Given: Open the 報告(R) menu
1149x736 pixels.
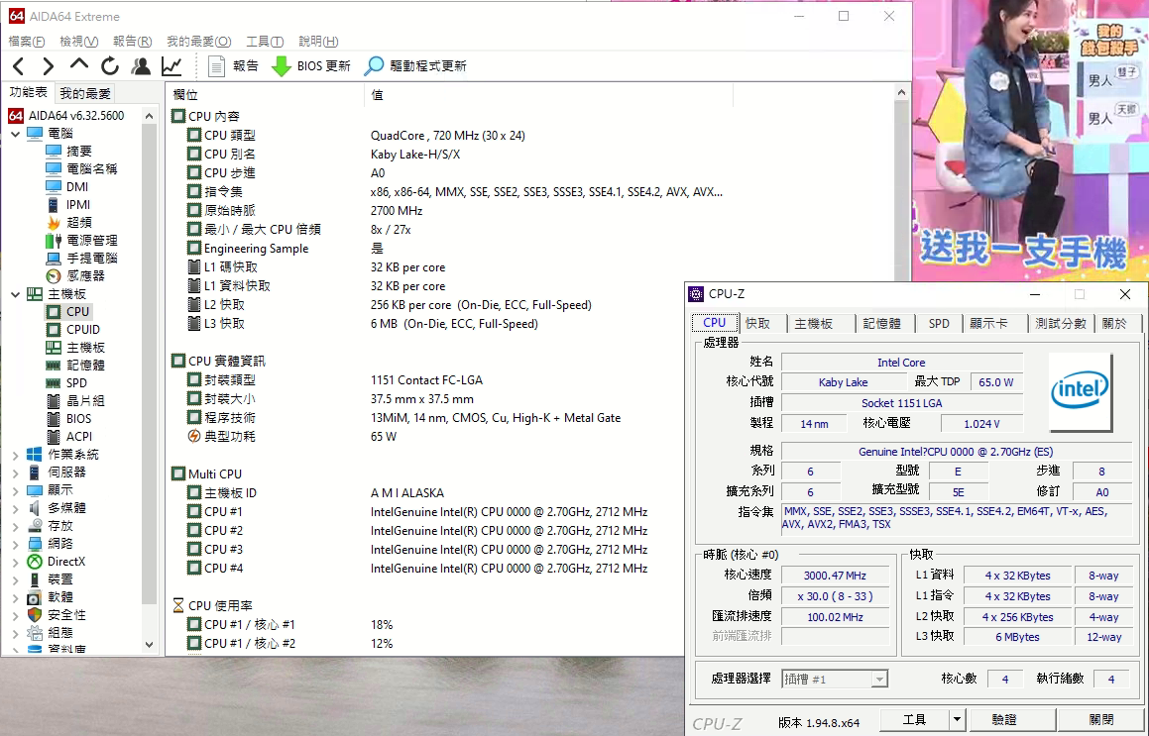Looking at the screenshot, I should pyautogui.click(x=132, y=41).
